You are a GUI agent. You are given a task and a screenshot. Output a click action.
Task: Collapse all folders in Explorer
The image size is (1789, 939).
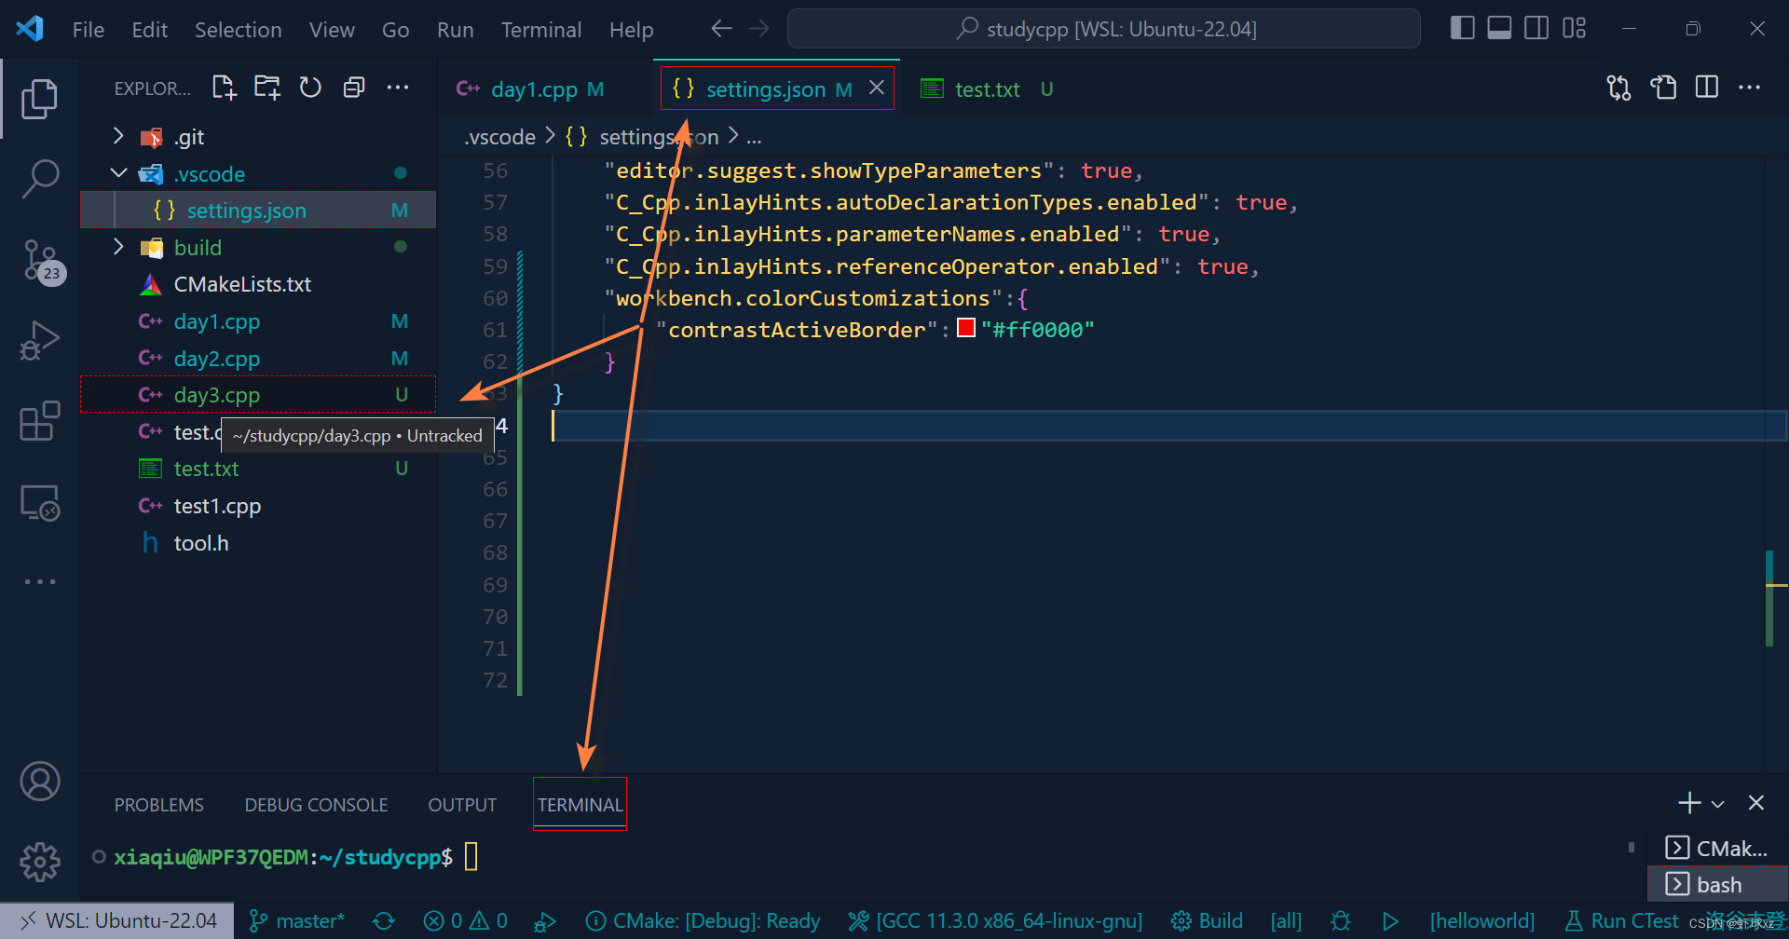354,88
